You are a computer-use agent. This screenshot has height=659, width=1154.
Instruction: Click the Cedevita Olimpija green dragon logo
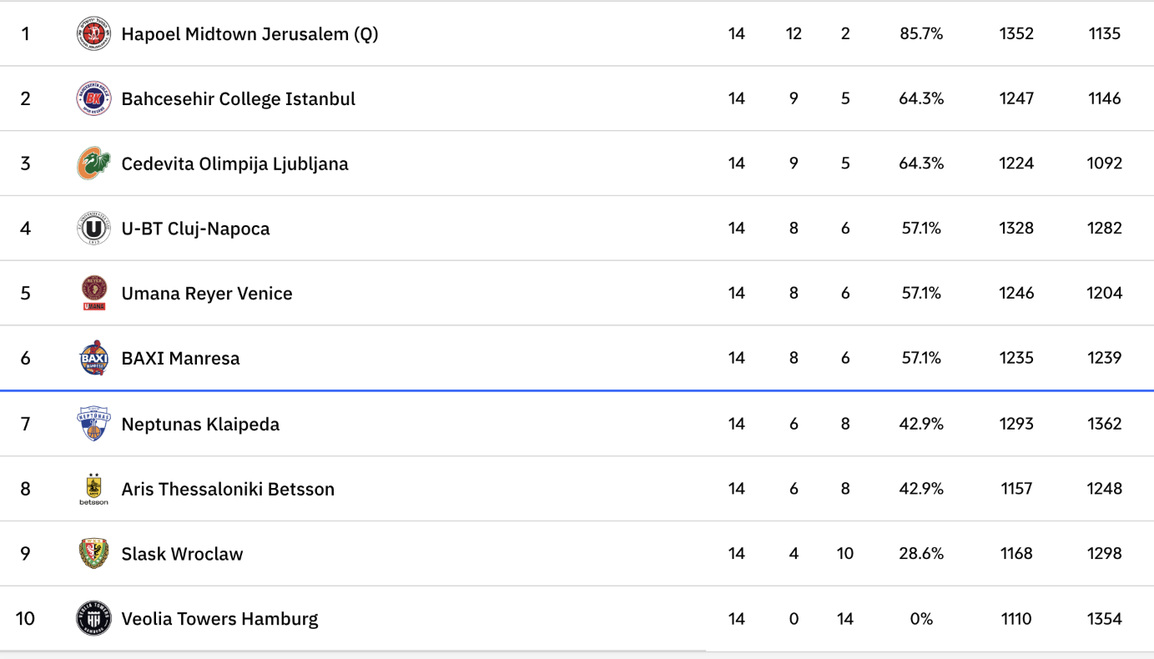click(x=93, y=163)
